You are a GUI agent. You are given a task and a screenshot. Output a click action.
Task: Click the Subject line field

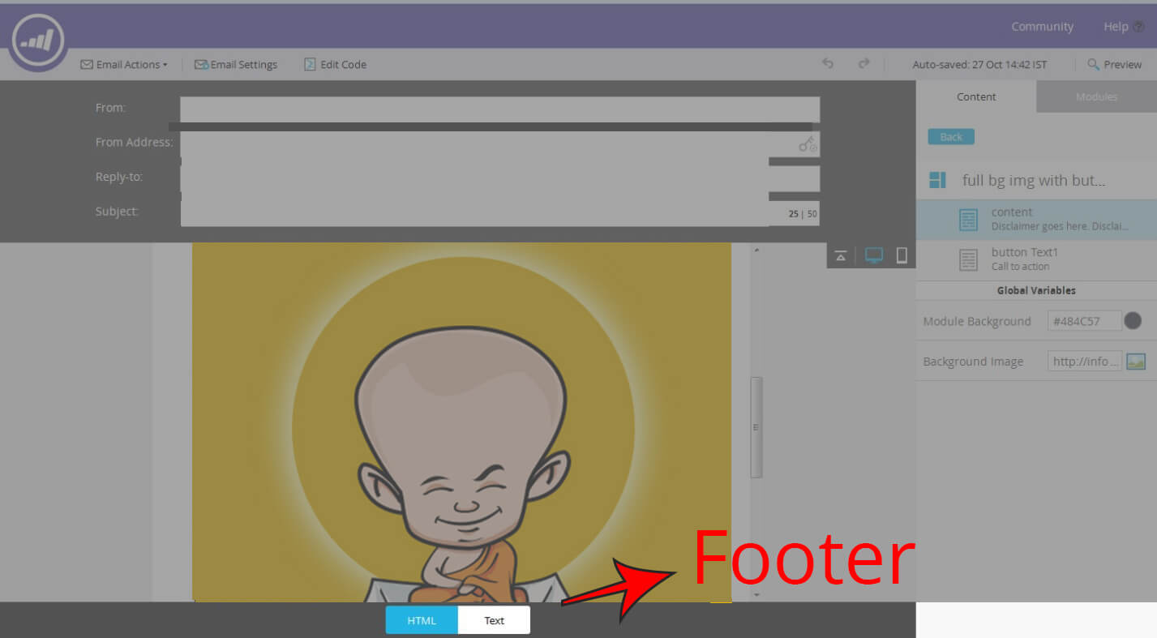(x=499, y=213)
